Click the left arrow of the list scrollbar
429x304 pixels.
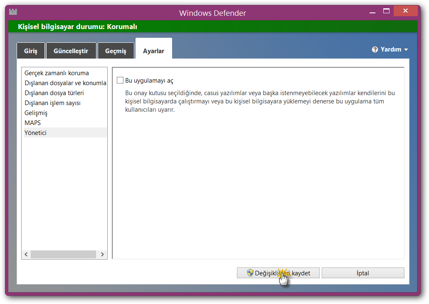tap(26, 254)
